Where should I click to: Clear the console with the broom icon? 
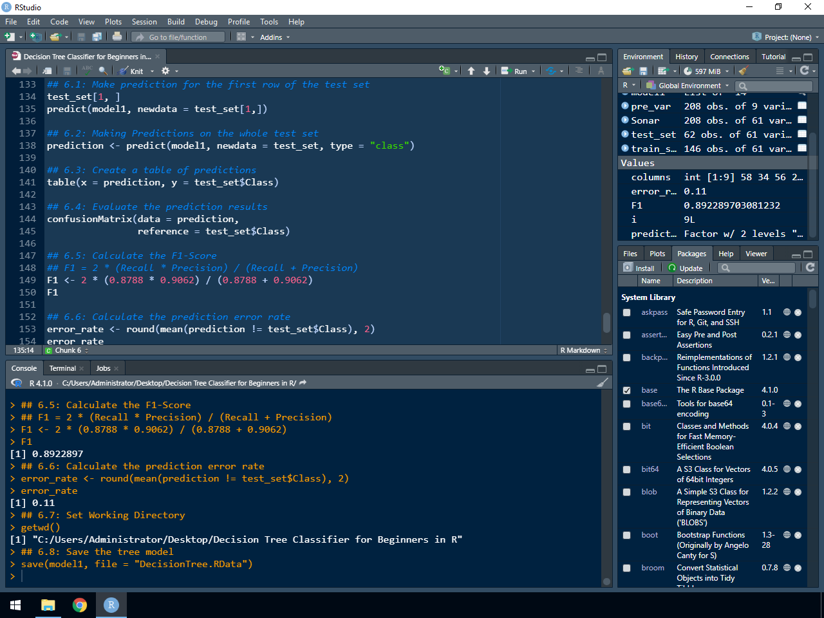pos(603,383)
